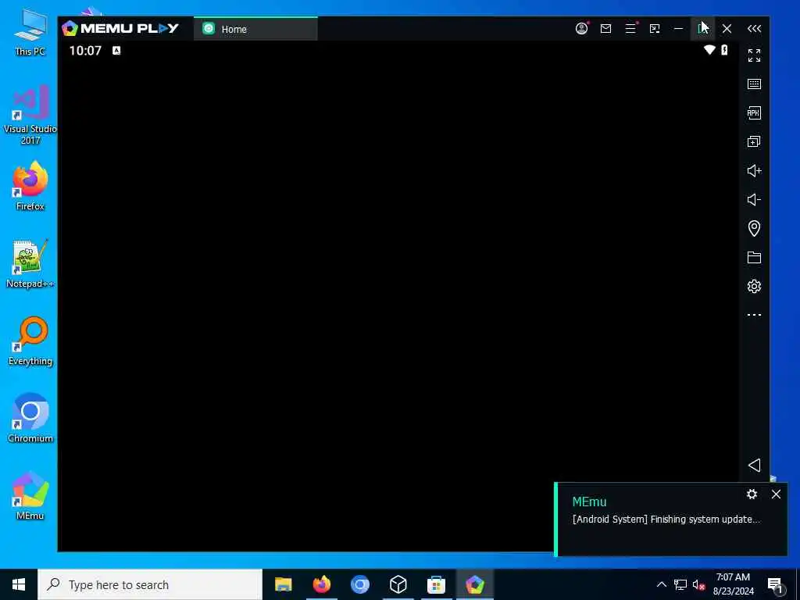The width and height of the screenshot is (800, 600).
Task: Click the taskbar search box
Action: [x=150, y=584]
